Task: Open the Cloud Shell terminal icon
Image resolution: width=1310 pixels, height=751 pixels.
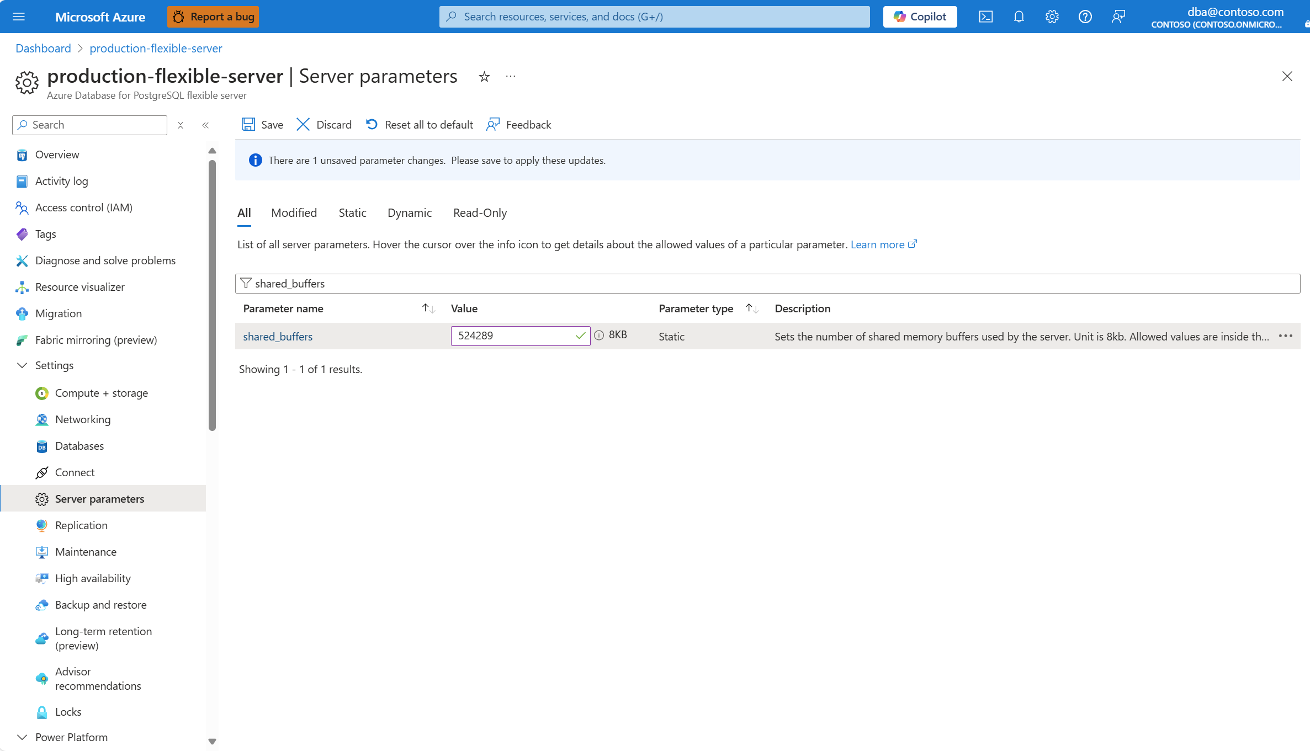Action: pyautogui.click(x=985, y=17)
